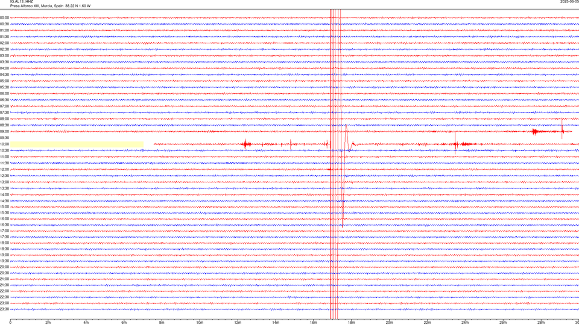Select the 09:00 time label

point(4,132)
